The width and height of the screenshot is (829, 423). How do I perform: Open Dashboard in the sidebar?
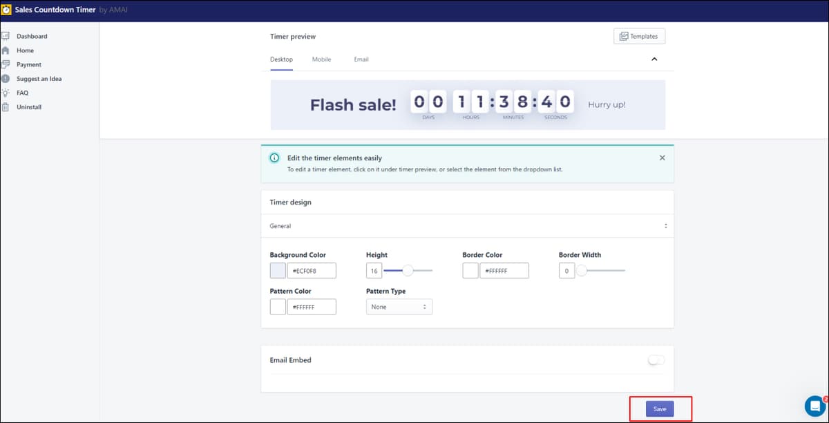tap(32, 36)
